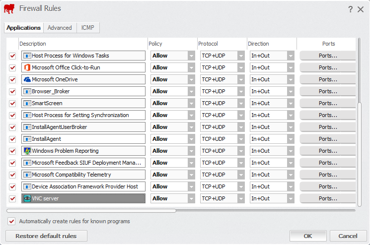This screenshot has width=370, height=245.
Task: Click the SmartScreen app icon
Action: pos(27,103)
